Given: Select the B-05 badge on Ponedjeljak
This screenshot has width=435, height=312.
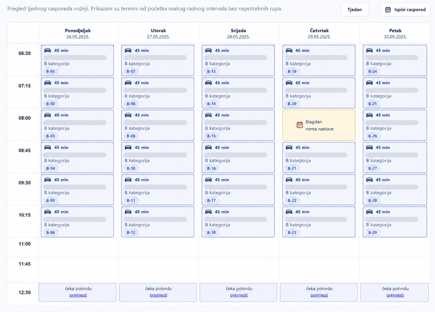Looking at the screenshot, I should coord(51,200).
